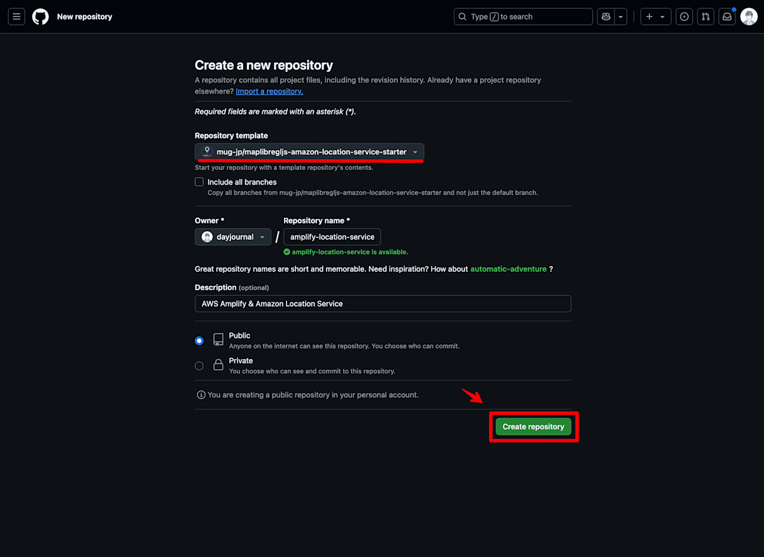Open the user profile avatar menu
This screenshot has width=764, height=557.
click(749, 17)
